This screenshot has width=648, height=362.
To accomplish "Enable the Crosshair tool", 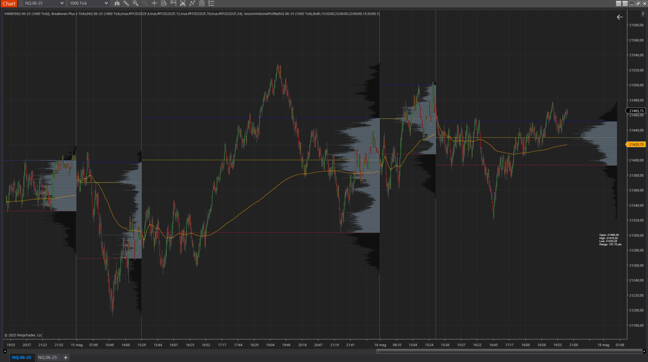I will click(x=154, y=3).
